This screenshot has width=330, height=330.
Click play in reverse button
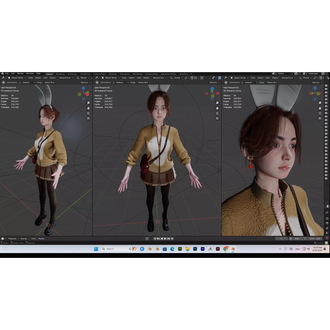click(162, 239)
